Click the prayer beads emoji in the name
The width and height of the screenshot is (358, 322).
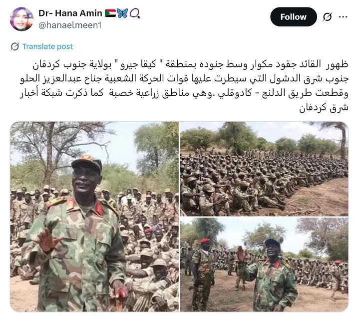(135, 13)
